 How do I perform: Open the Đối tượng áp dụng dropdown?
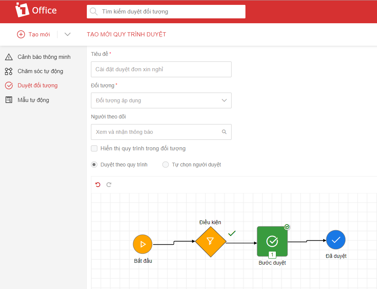tap(161, 100)
